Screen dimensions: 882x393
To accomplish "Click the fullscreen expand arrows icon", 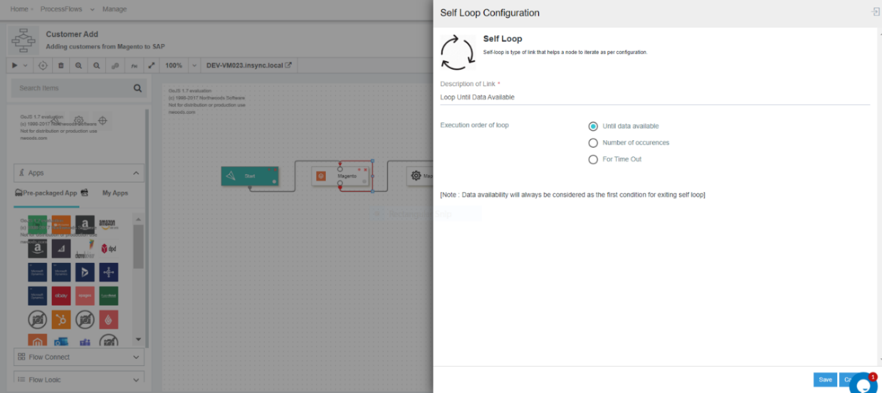I will click(x=151, y=66).
